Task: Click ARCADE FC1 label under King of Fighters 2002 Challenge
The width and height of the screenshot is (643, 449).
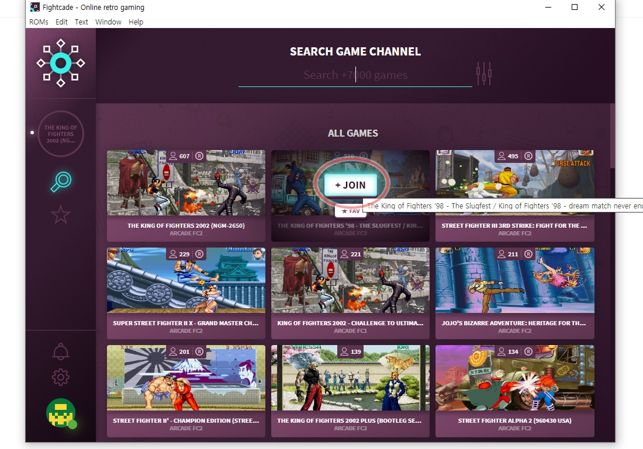Action: coord(350,330)
